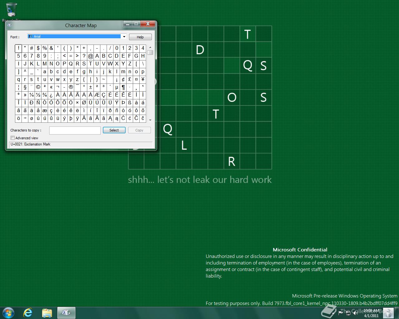Select the ¼ fraction character cell
This screenshot has height=319, width=399.
point(31,95)
